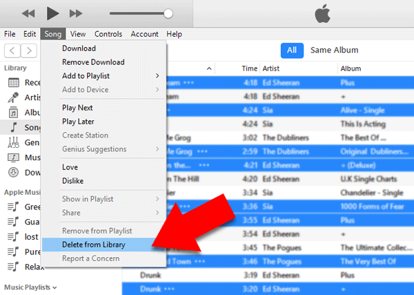This screenshot has width=414, height=295.
Task: Open the Genres icon in sidebar
Action: (x=13, y=142)
